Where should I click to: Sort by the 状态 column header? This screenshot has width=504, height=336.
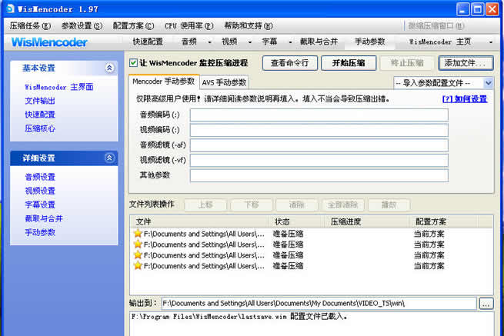point(297,221)
